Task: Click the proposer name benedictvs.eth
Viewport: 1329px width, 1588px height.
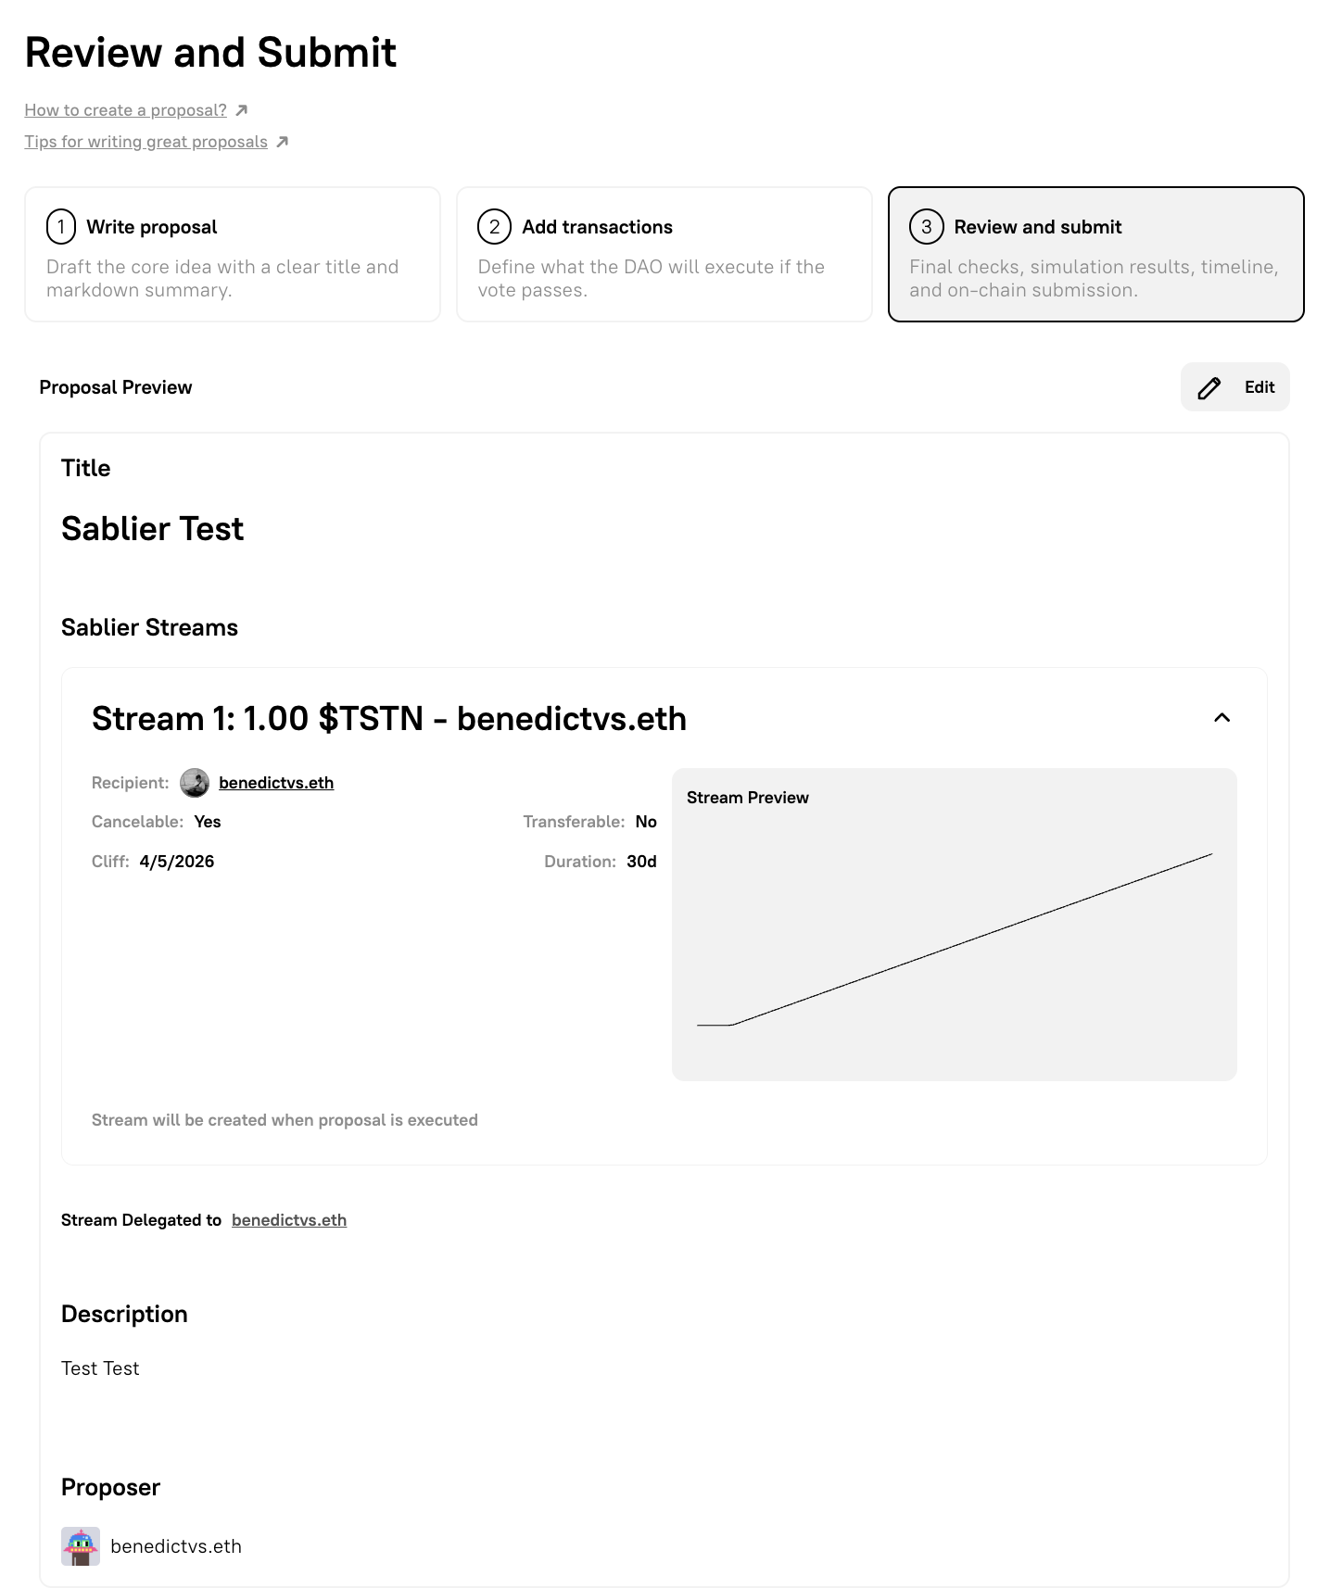Action: pyautogui.click(x=176, y=1546)
